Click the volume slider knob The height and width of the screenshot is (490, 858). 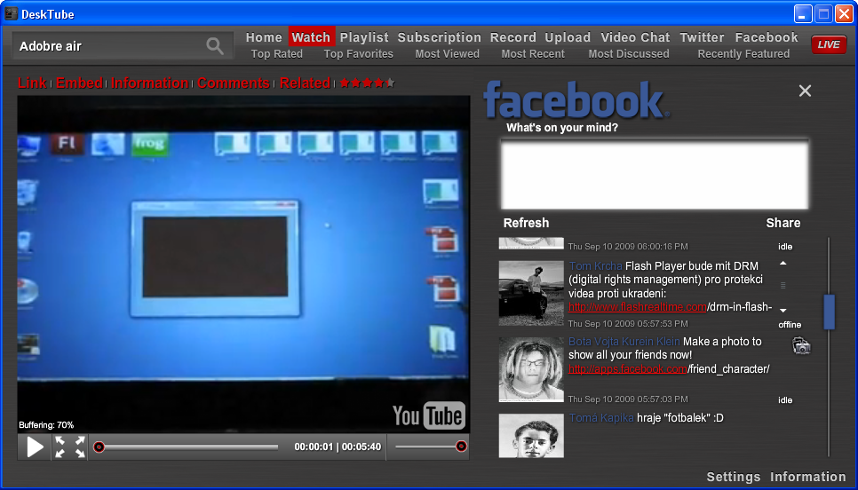(461, 447)
